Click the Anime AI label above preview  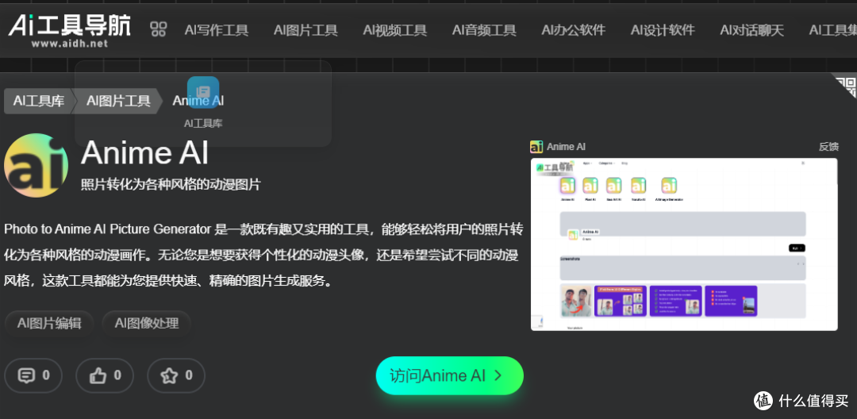(566, 147)
